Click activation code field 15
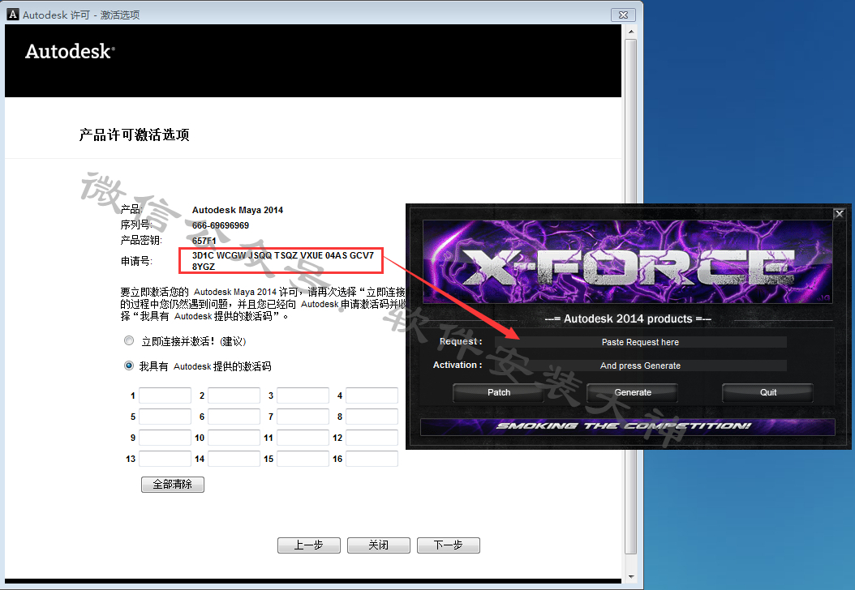Viewport: 855px width, 590px height. click(x=303, y=459)
